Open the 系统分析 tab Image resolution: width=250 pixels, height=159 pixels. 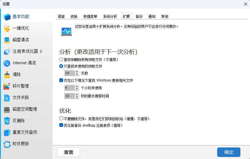tap(110, 16)
